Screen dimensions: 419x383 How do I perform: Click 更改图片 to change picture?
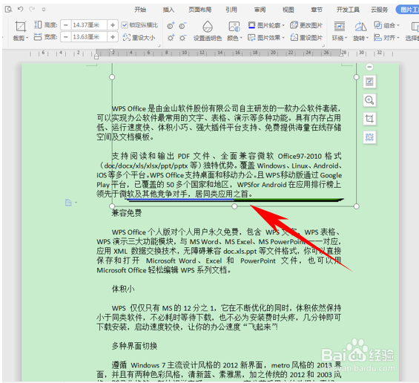point(306,25)
